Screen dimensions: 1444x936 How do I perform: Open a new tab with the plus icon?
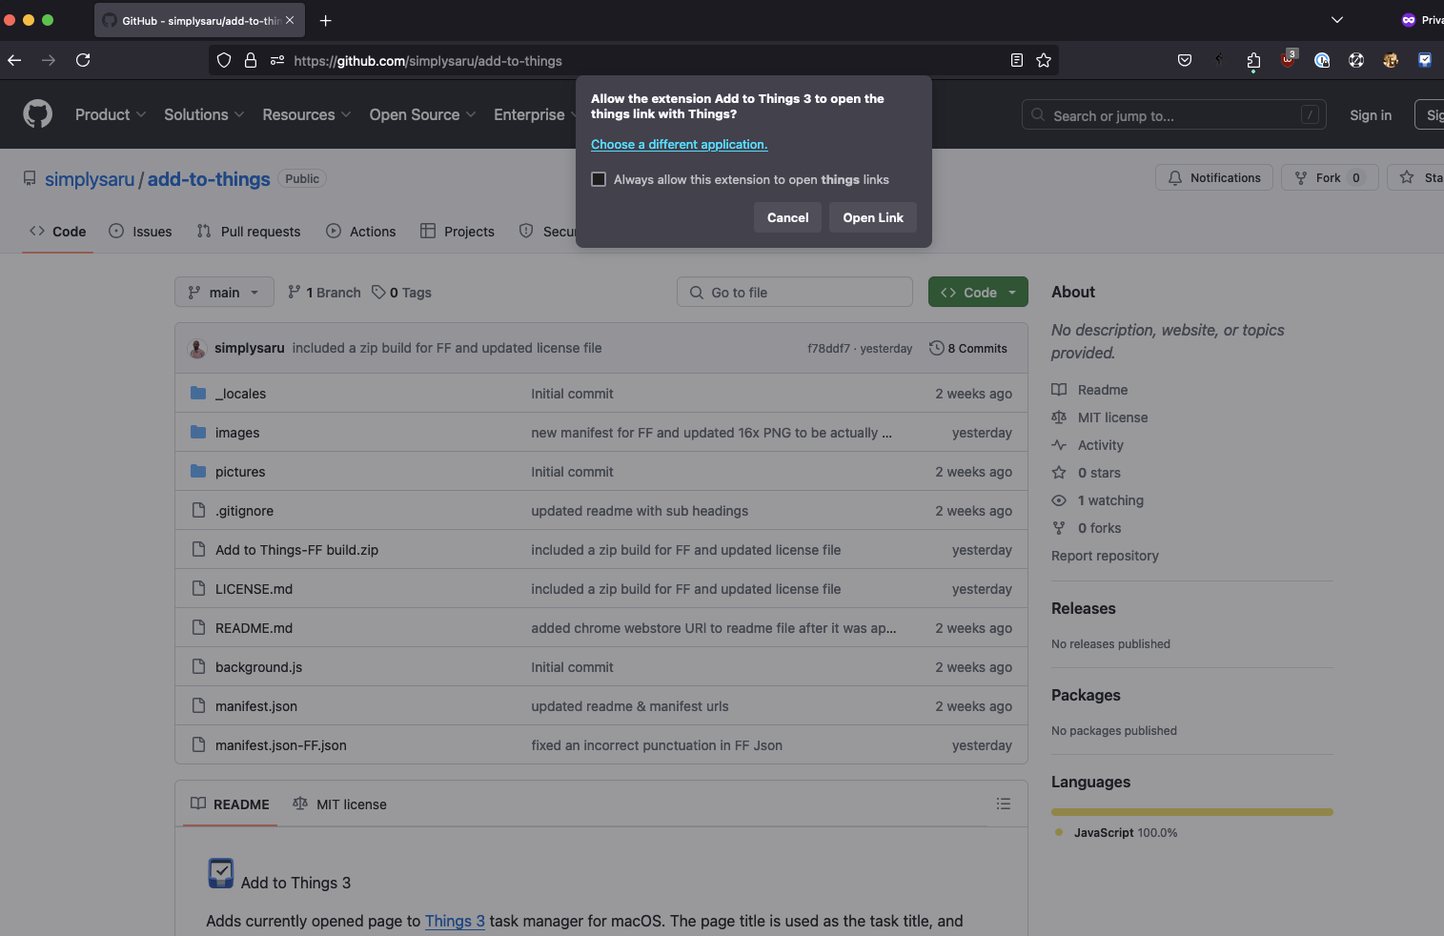click(325, 20)
